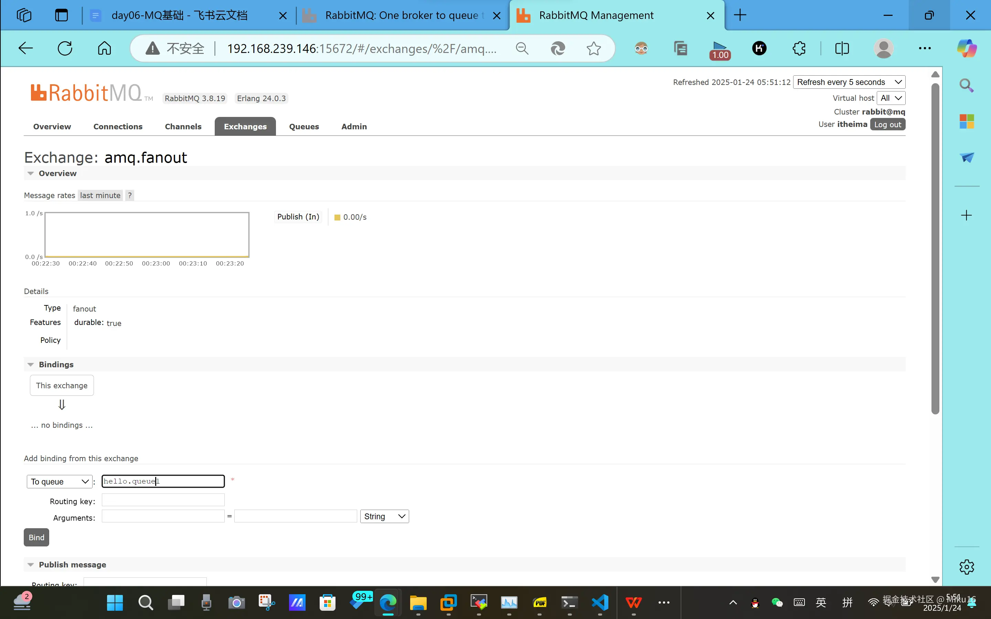Open Visual Studio Code from taskbar
The image size is (991, 619).
pos(600,602)
